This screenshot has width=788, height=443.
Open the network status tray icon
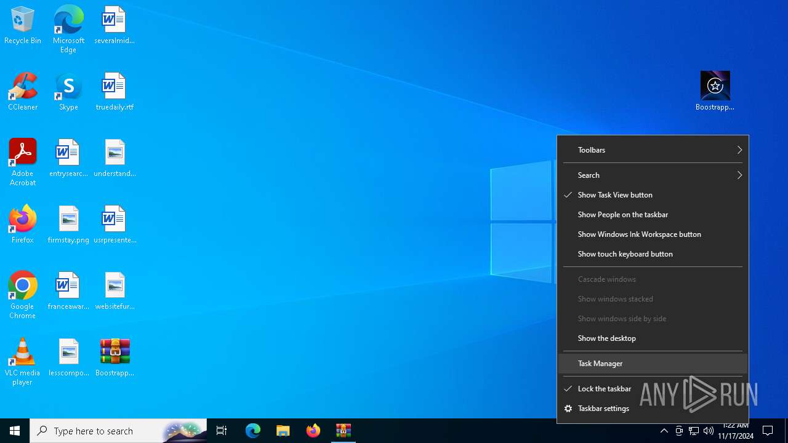click(694, 431)
